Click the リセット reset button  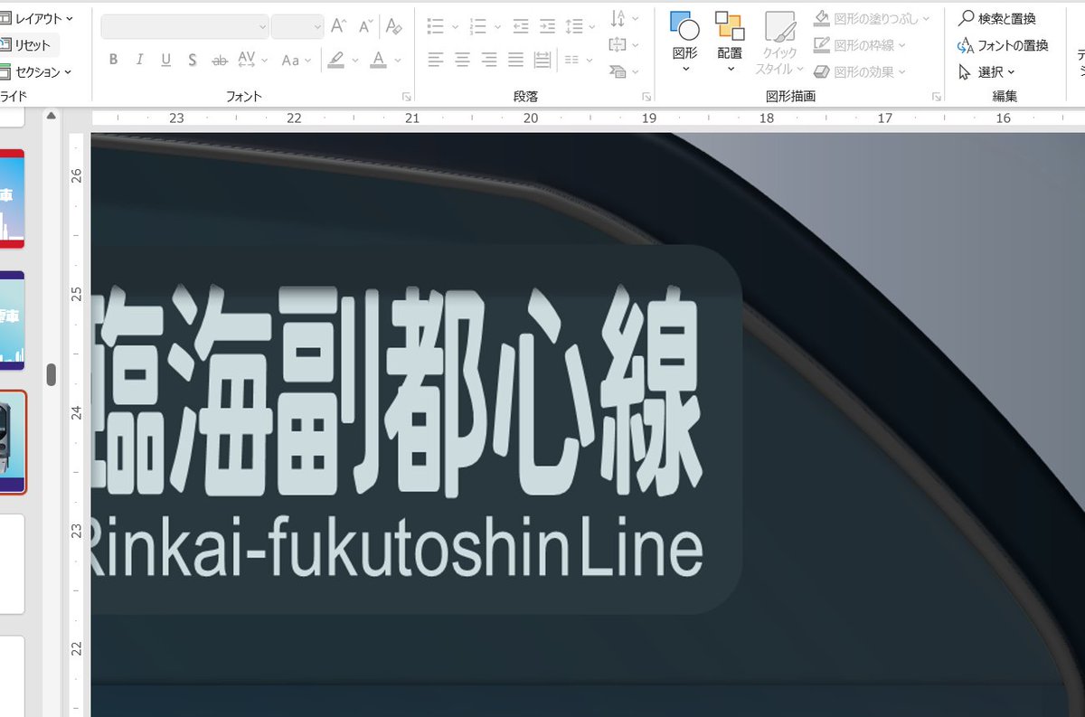[x=29, y=45]
